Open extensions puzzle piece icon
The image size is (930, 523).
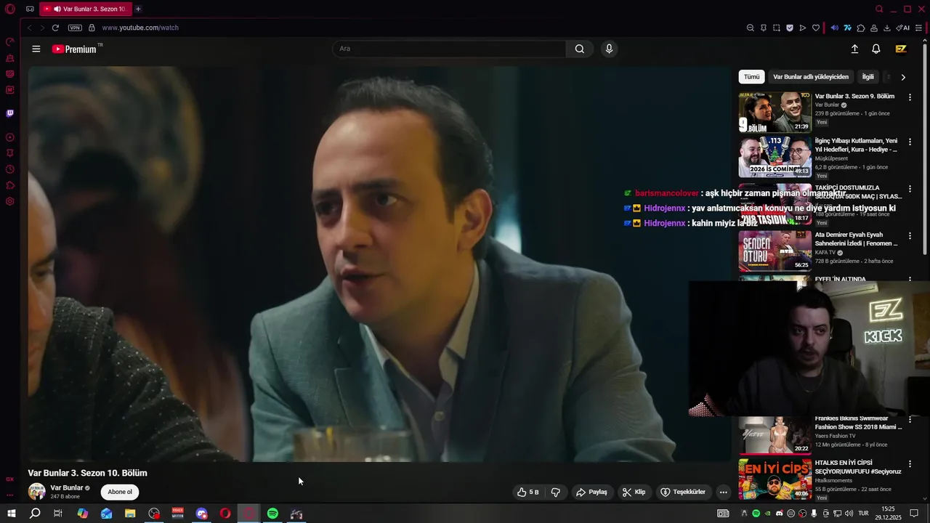(x=861, y=28)
